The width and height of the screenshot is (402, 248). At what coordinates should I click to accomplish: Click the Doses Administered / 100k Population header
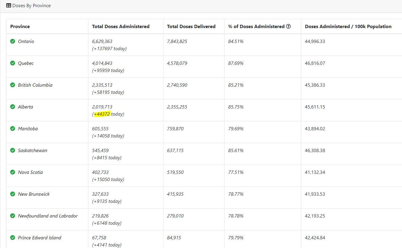tap(348, 26)
